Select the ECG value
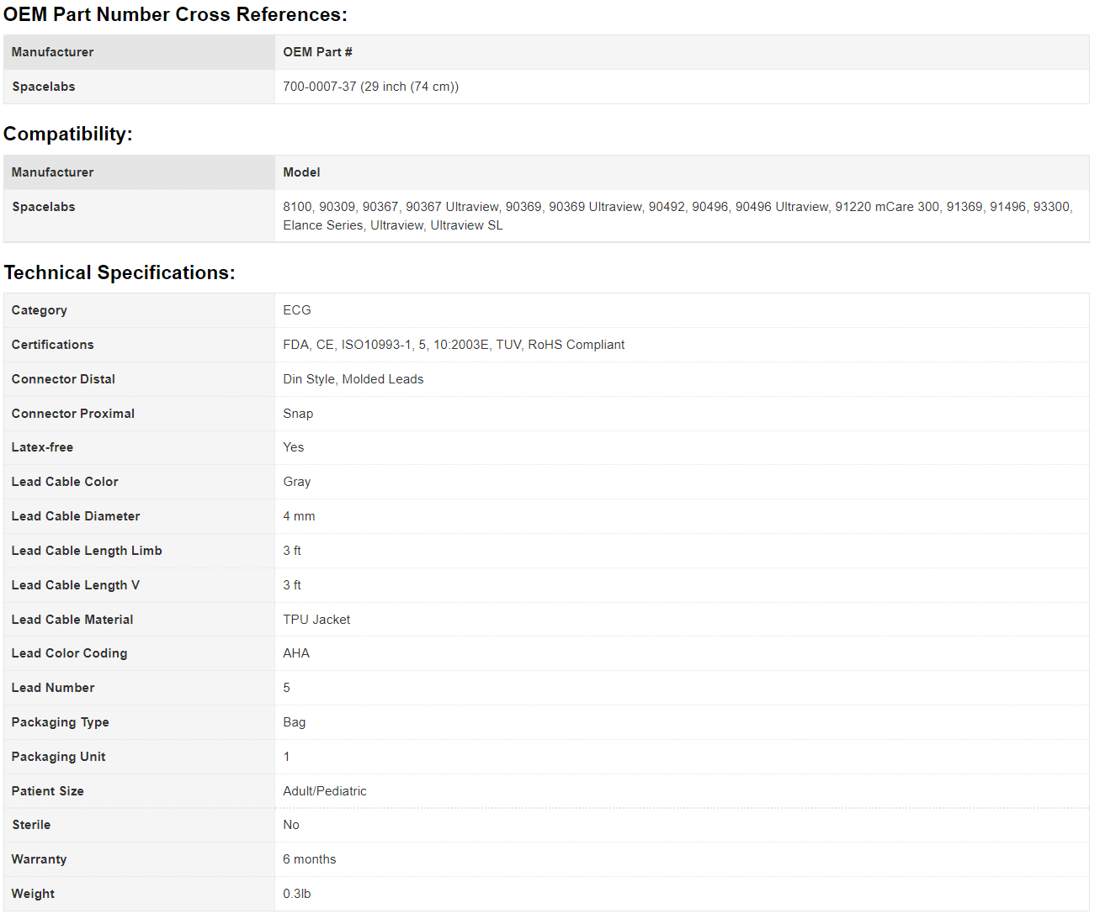 point(297,310)
